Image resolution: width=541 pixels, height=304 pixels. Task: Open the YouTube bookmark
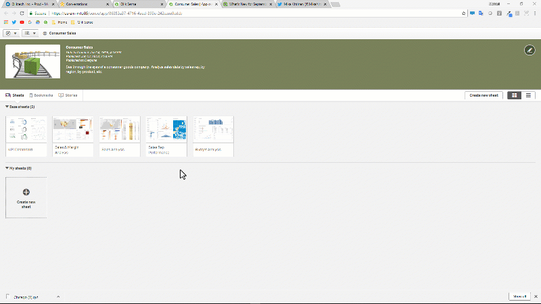tap(22, 22)
